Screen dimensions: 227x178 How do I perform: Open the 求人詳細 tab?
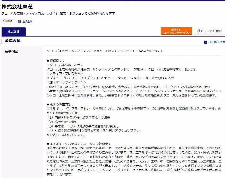tap(13, 32)
